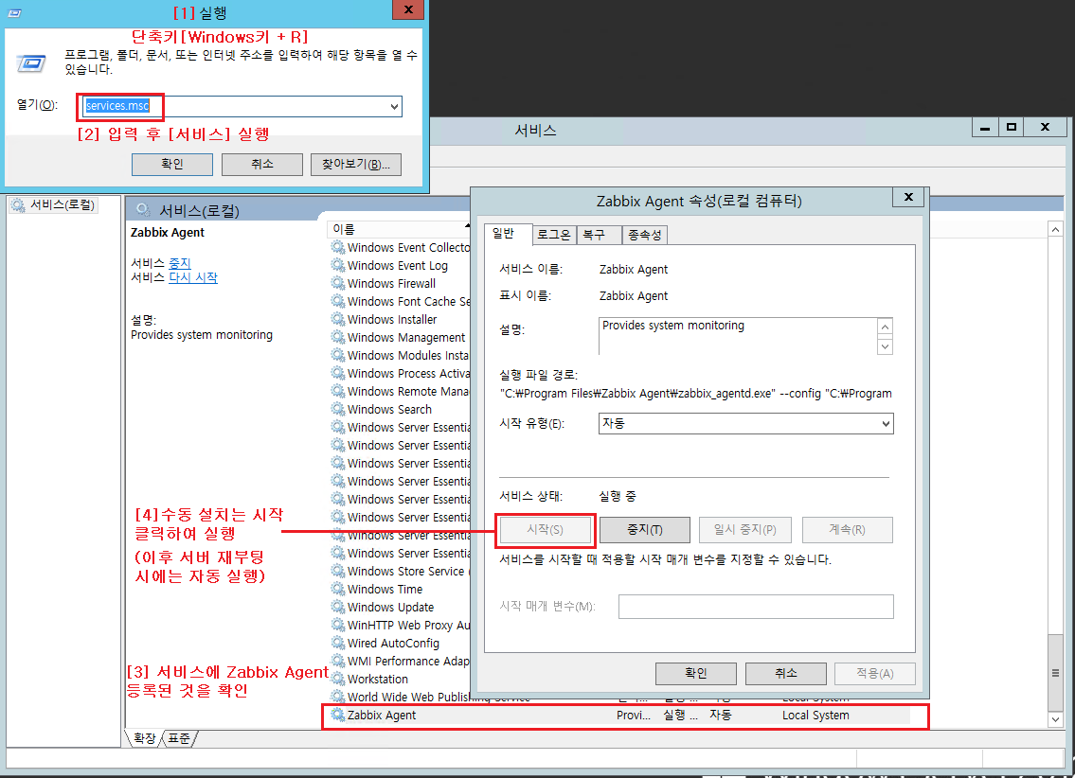Click 찾아보기(B)... in the Run dialog
Viewport: 1075px width, 778px height.
pos(356,165)
